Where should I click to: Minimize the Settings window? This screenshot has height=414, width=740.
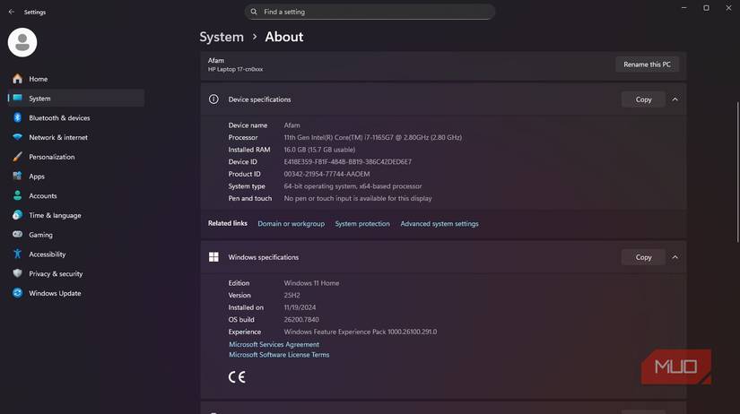(683, 8)
